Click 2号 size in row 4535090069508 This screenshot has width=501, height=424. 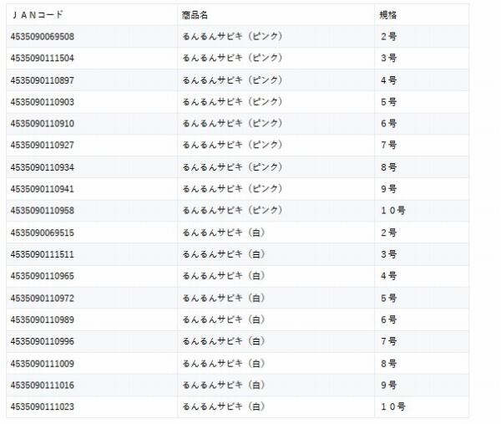[x=388, y=37]
